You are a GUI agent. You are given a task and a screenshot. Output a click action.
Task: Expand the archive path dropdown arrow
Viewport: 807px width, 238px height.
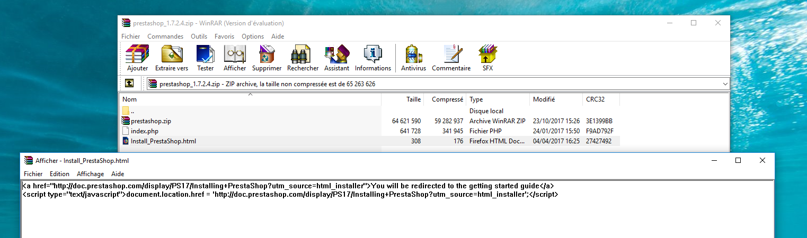[x=725, y=84]
